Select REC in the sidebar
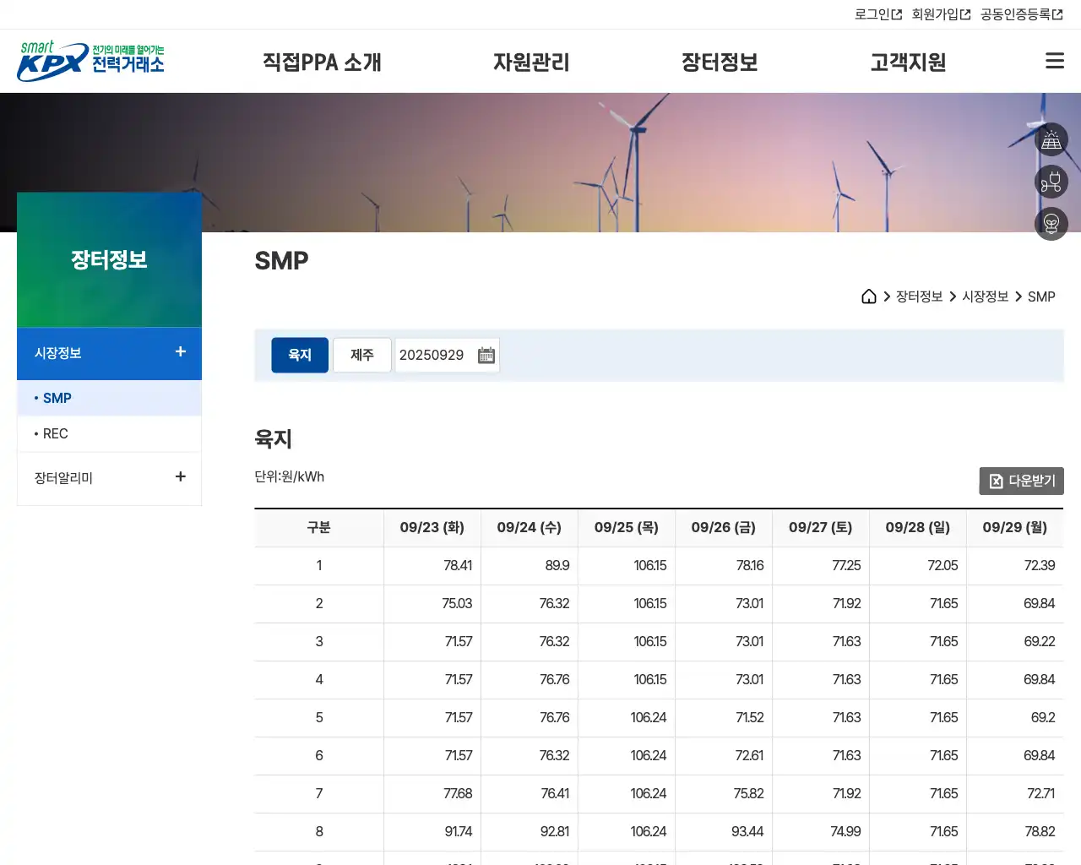Image resolution: width=1081 pixels, height=865 pixels. click(x=54, y=433)
